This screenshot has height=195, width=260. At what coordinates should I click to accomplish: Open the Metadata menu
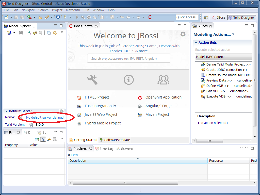[x=73, y=10]
